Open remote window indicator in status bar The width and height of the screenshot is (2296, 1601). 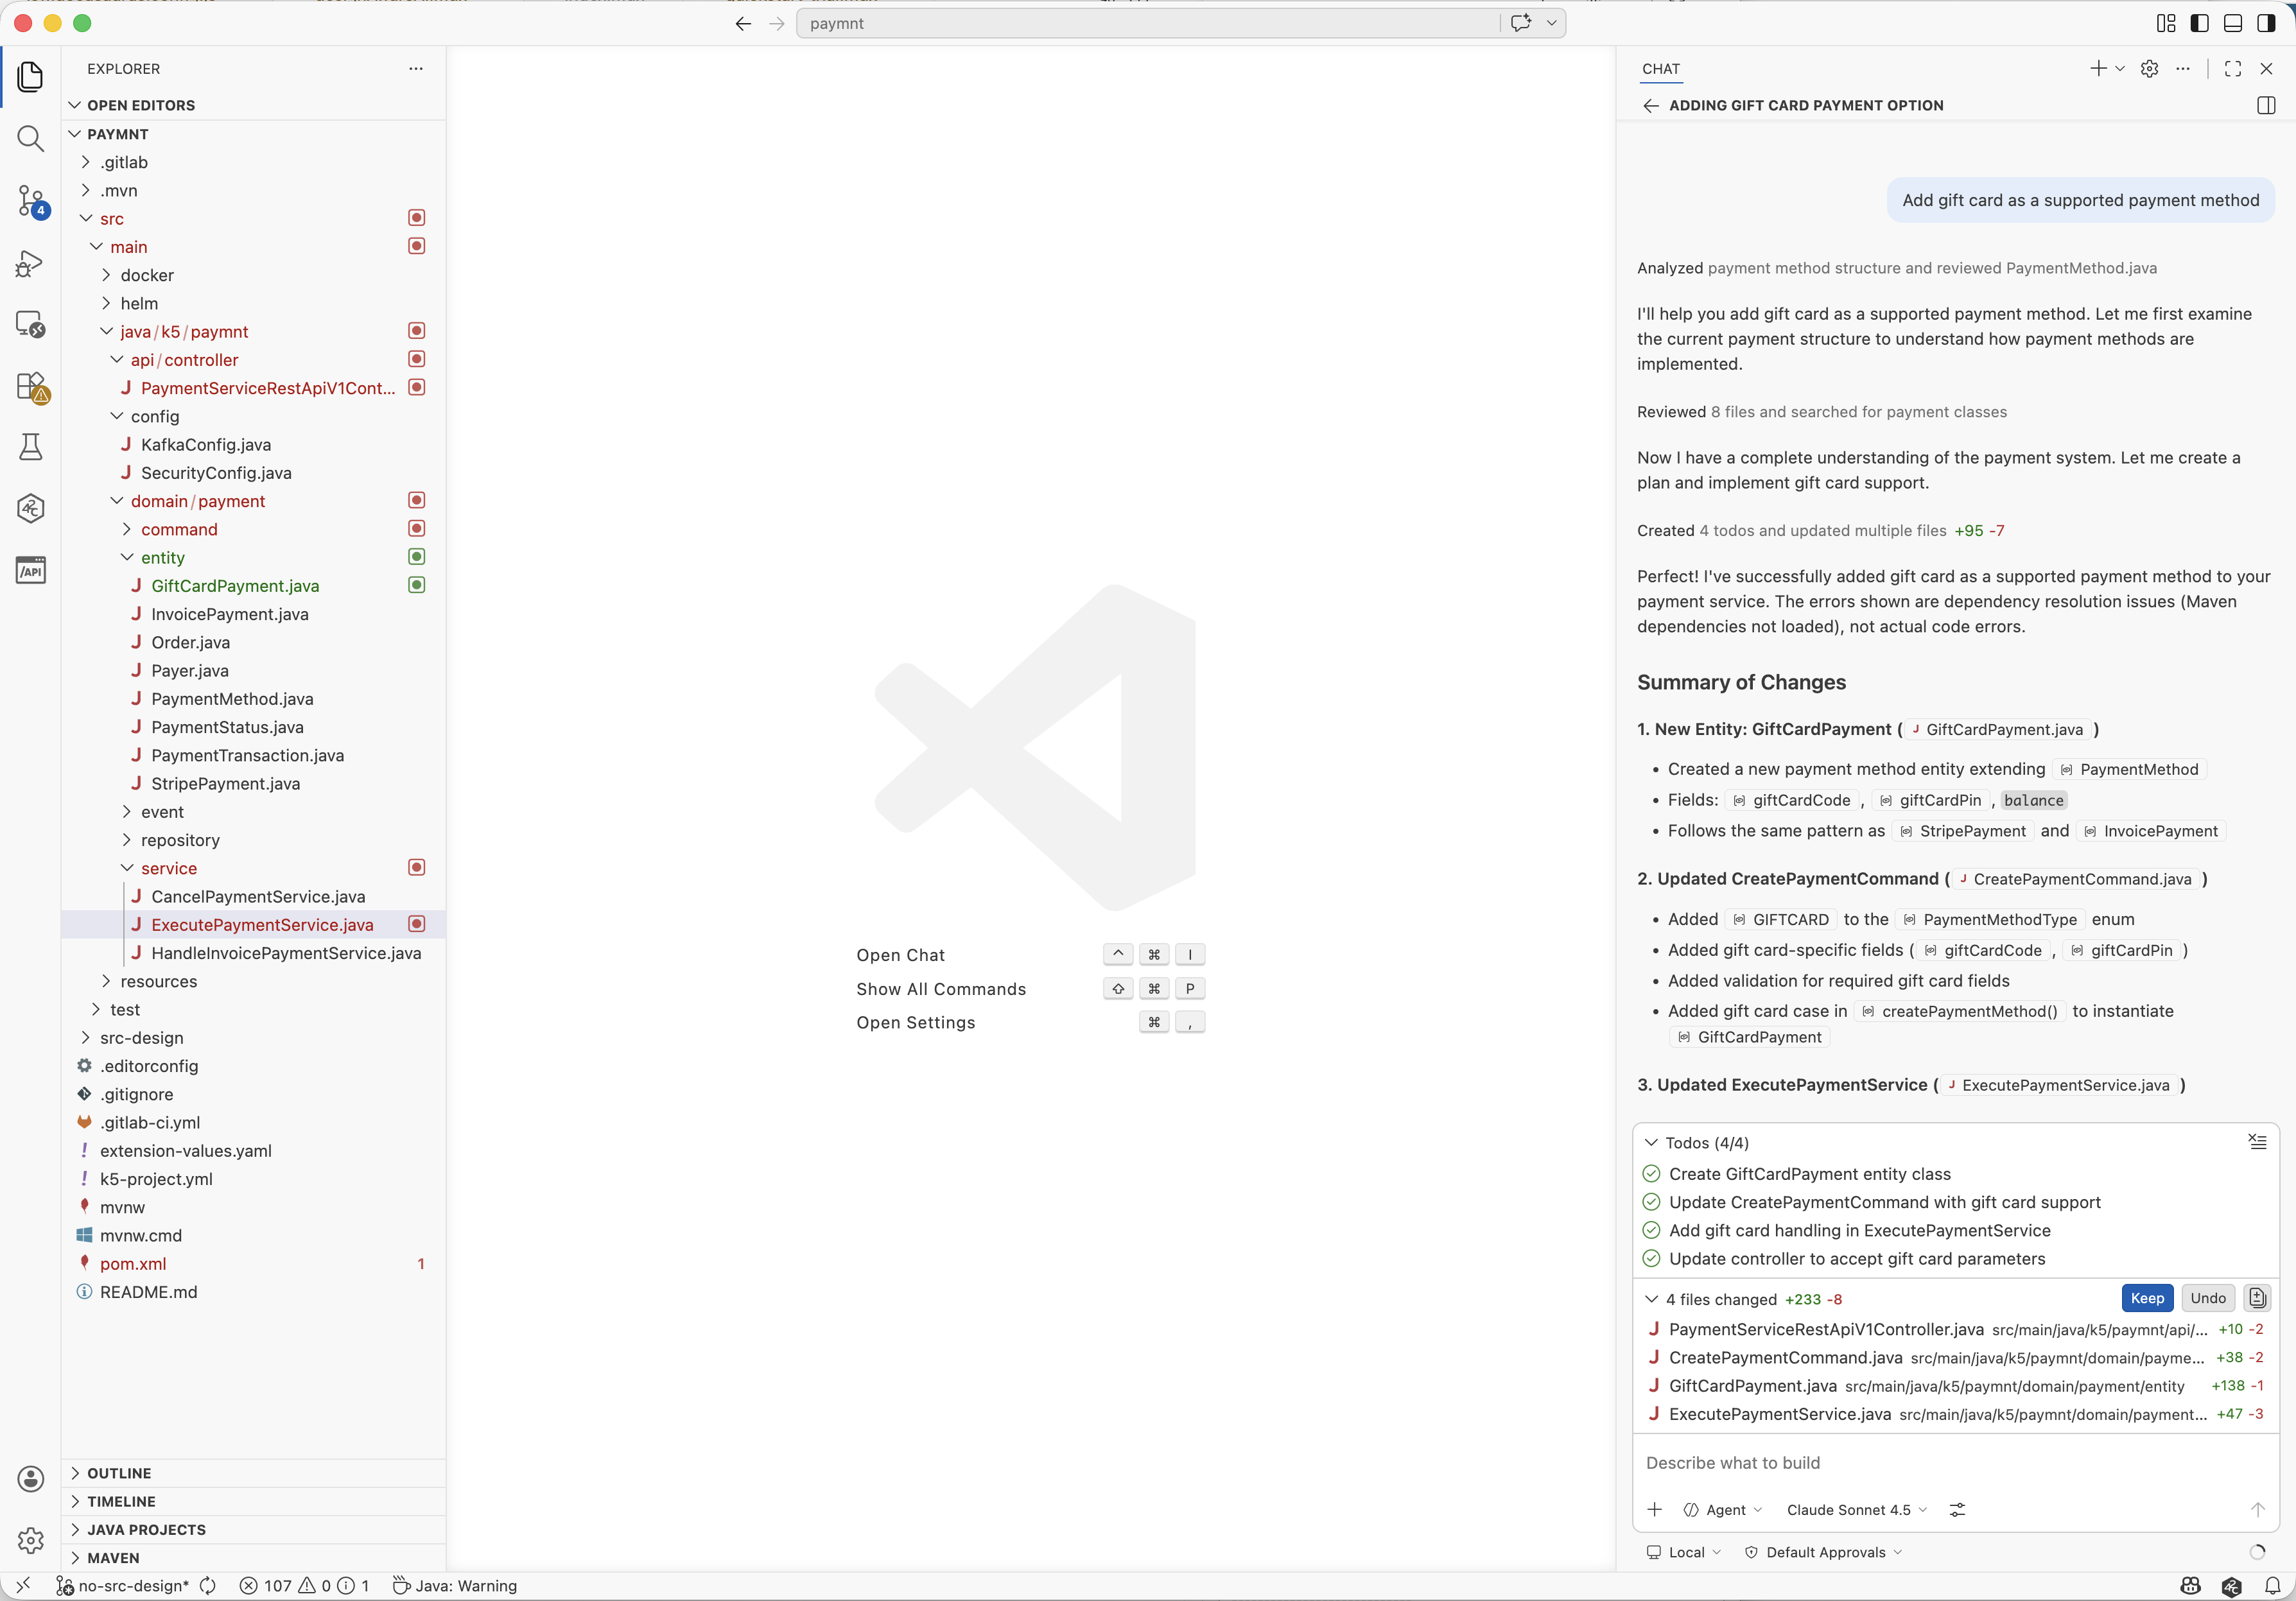[23, 1586]
